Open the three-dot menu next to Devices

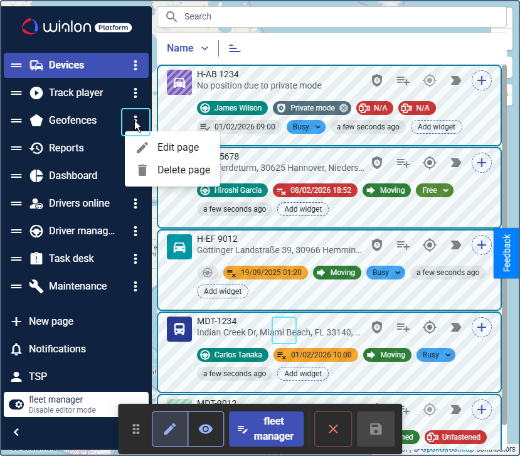[135, 65]
